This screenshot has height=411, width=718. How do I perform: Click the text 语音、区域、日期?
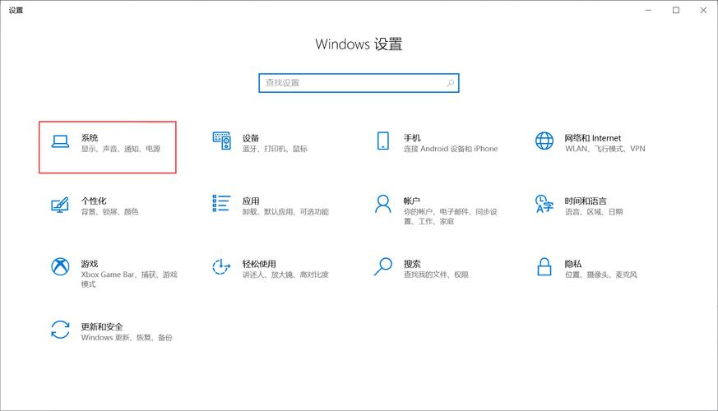594,211
